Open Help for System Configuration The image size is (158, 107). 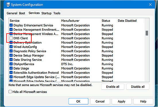click(143, 101)
